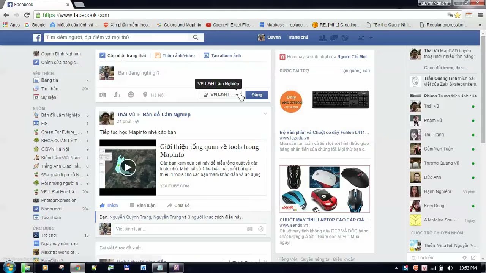Screen dimensions: 486x273
Task: Open Quynh profile in Facebook header
Action: [x=269, y=38]
